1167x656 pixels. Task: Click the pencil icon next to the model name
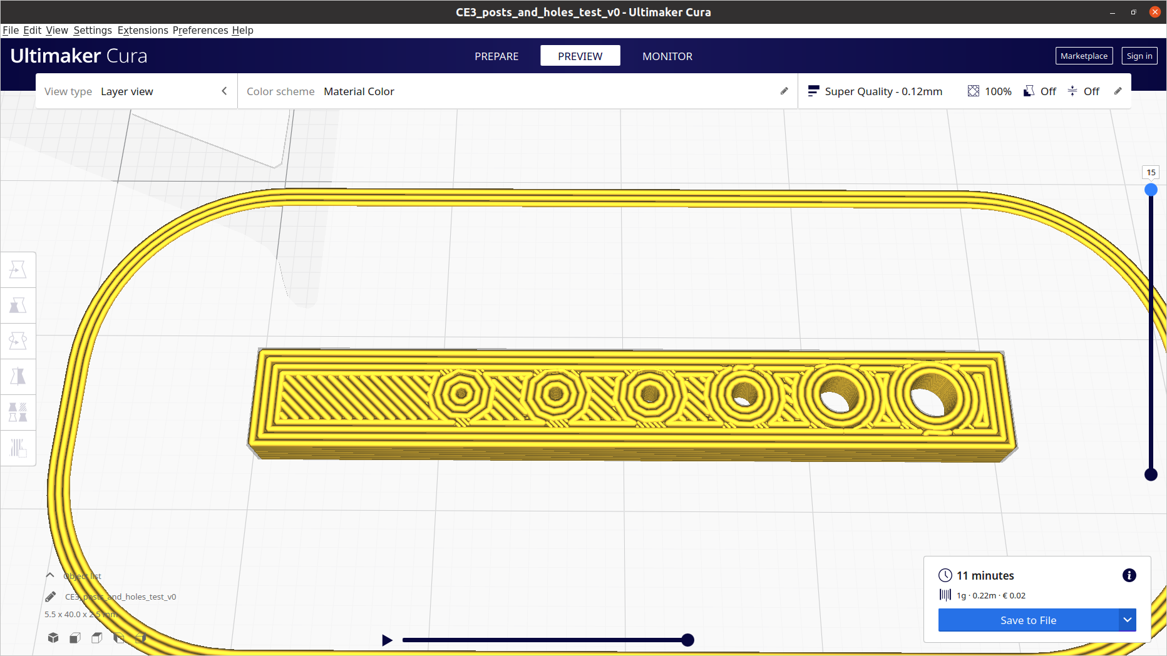pyautogui.click(x=51, y=597)
